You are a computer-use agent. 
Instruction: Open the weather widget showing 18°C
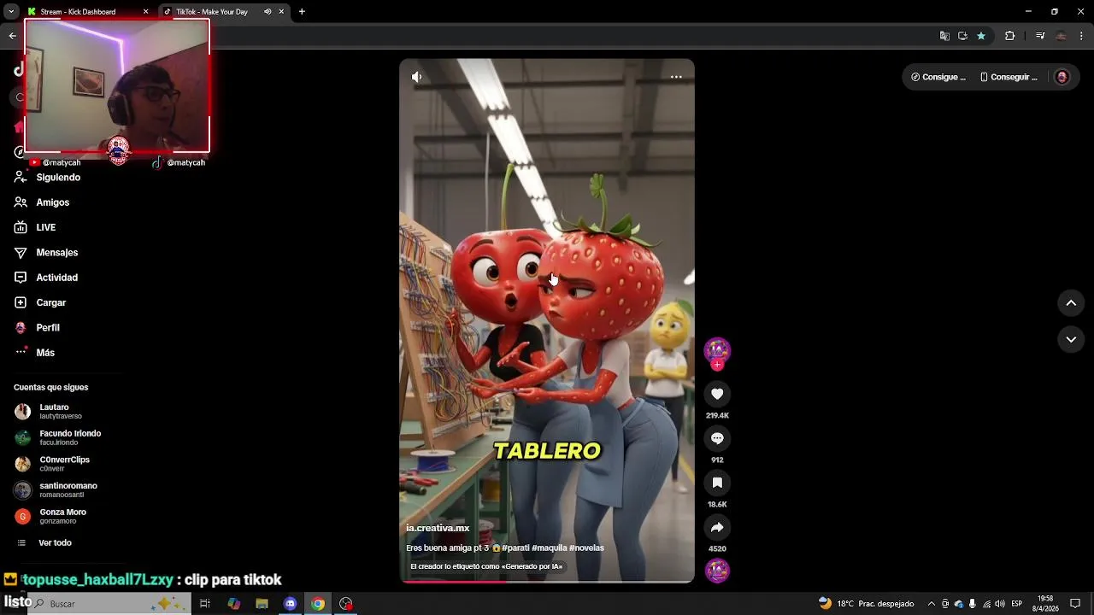867,604
